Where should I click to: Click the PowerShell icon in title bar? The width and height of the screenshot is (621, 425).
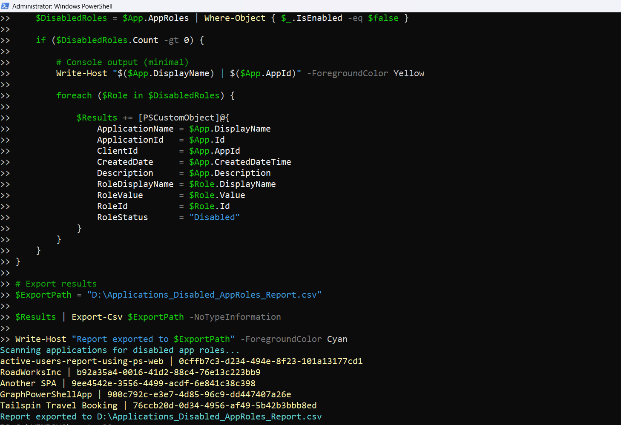pyautogui.click(x=5, y=6)
